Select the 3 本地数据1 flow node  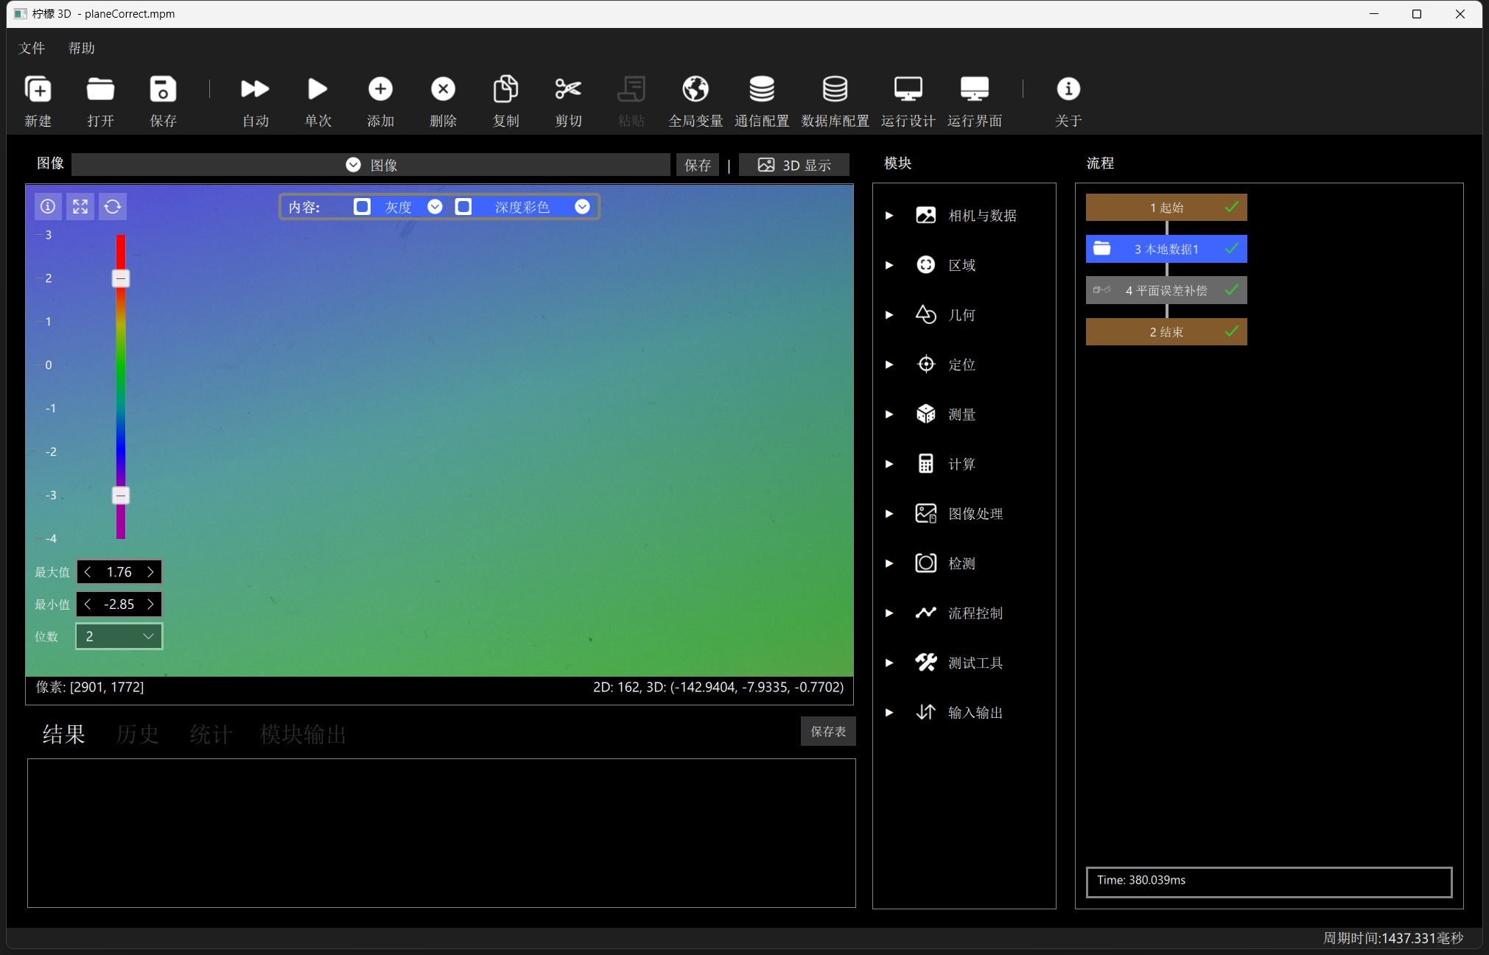(1166, 249)
